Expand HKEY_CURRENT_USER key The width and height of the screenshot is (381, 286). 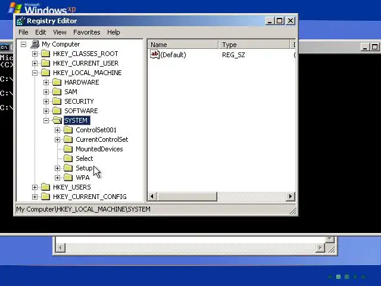tap(35, 63)
